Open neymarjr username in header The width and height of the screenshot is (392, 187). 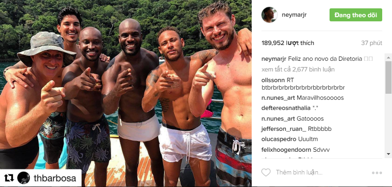[x=294, y=15]
